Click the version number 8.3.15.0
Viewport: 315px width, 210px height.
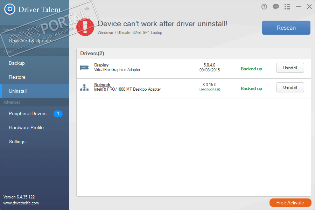(209, 85)
